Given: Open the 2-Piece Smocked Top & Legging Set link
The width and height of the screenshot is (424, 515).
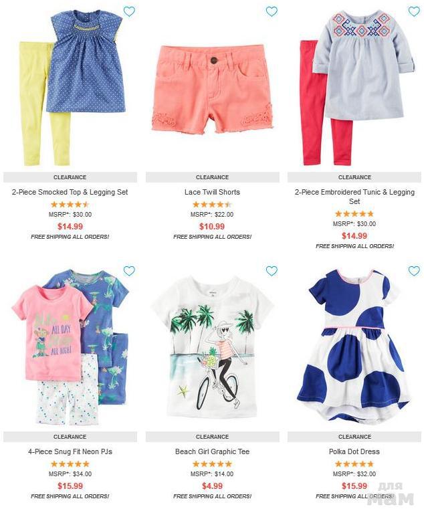Looking at the screenshot, I should (70, 192).
